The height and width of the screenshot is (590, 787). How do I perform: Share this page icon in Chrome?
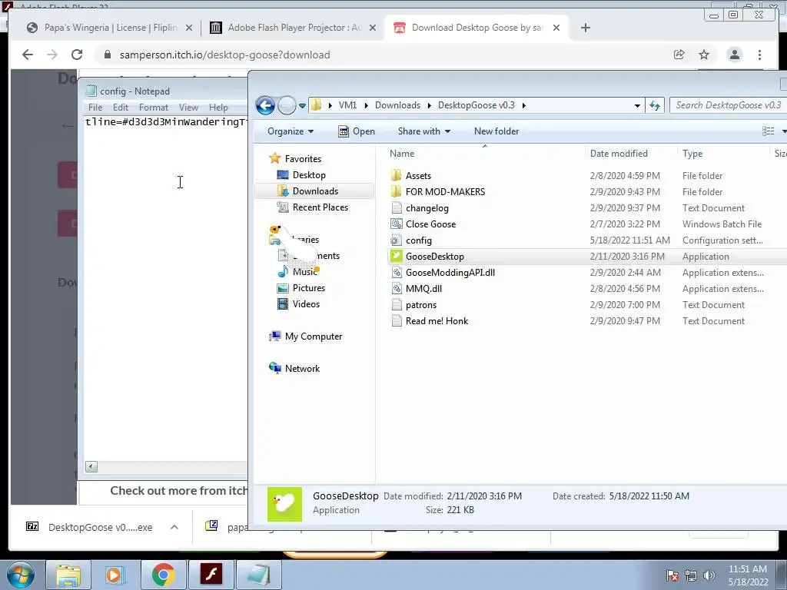[679, 55]
